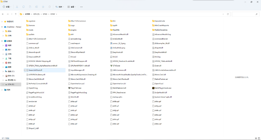Select commandline.txt file
The image size is (261, 140).
pyautogui.click(x=160, y=39)
